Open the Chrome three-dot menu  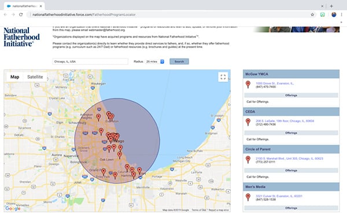click(342, 14)
